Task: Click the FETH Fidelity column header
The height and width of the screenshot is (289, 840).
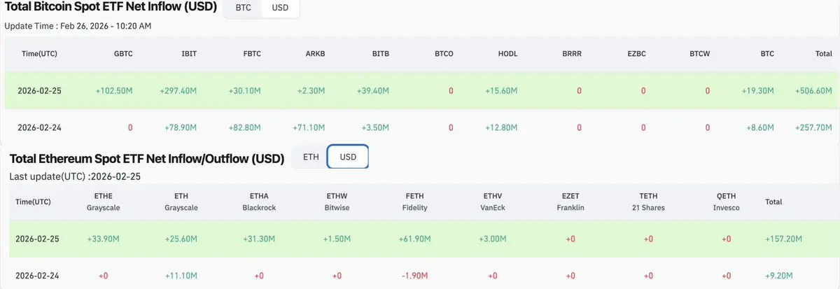Action: (416, 202)
